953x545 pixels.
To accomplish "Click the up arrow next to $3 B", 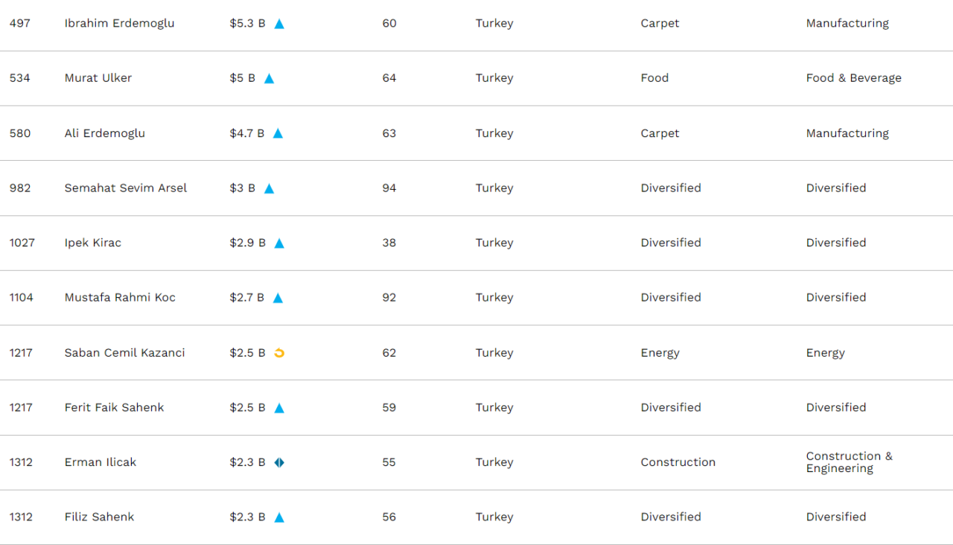I will [270, 188].
